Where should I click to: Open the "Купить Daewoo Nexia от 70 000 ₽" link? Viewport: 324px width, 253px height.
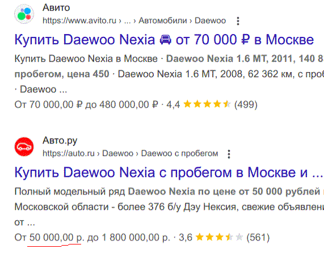[164, 40]
